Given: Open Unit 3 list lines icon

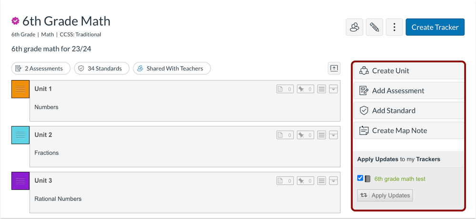Looking at the screenshot, I should [322, 181].
